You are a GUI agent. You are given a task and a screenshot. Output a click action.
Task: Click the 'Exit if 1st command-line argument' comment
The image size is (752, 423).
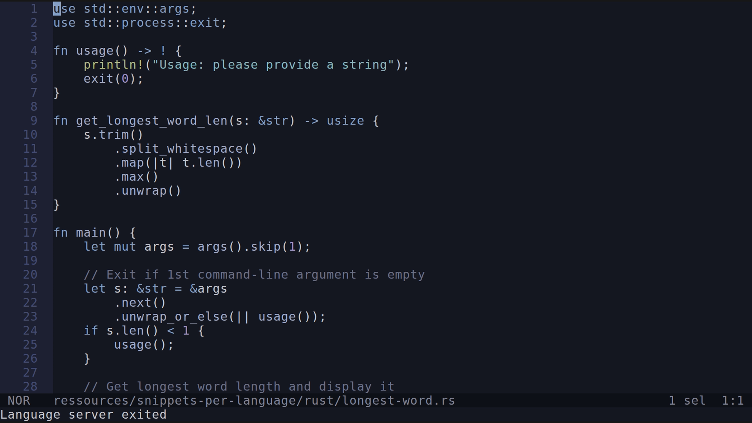[254, 275]
